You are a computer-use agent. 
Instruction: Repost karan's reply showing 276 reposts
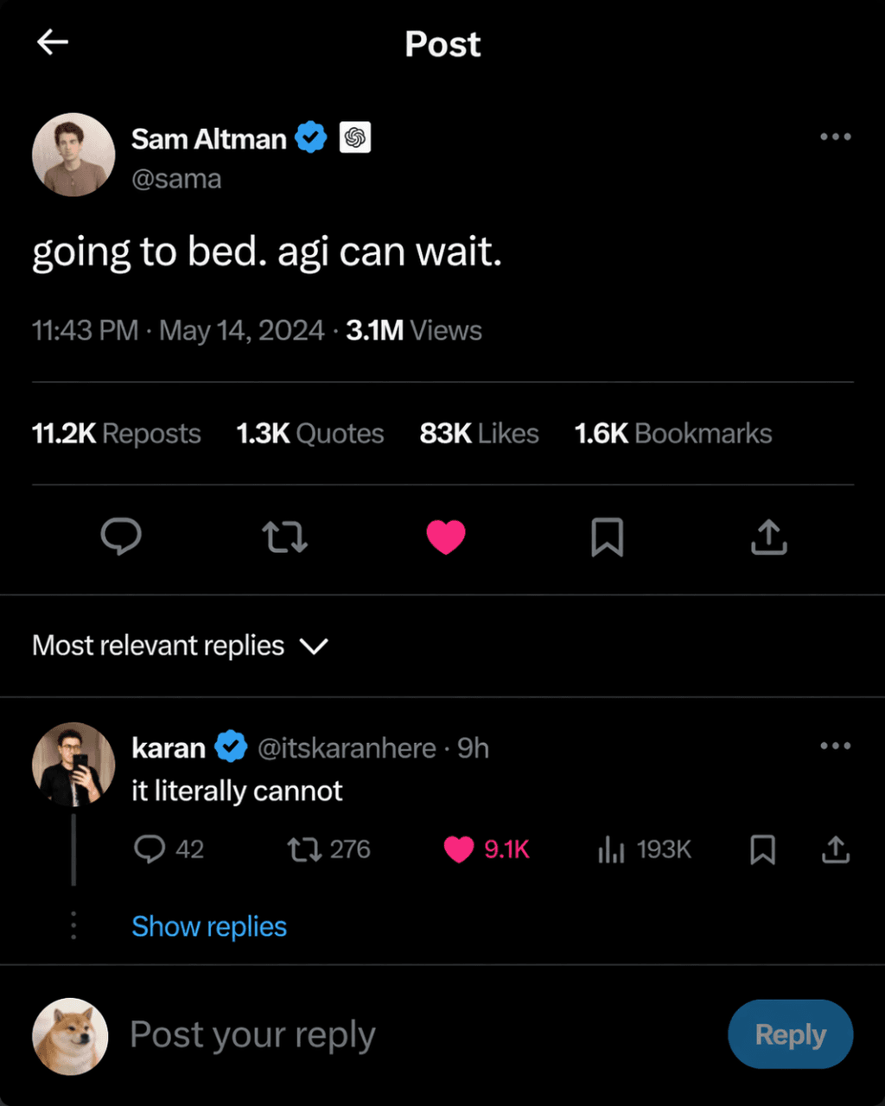(304, 849)
